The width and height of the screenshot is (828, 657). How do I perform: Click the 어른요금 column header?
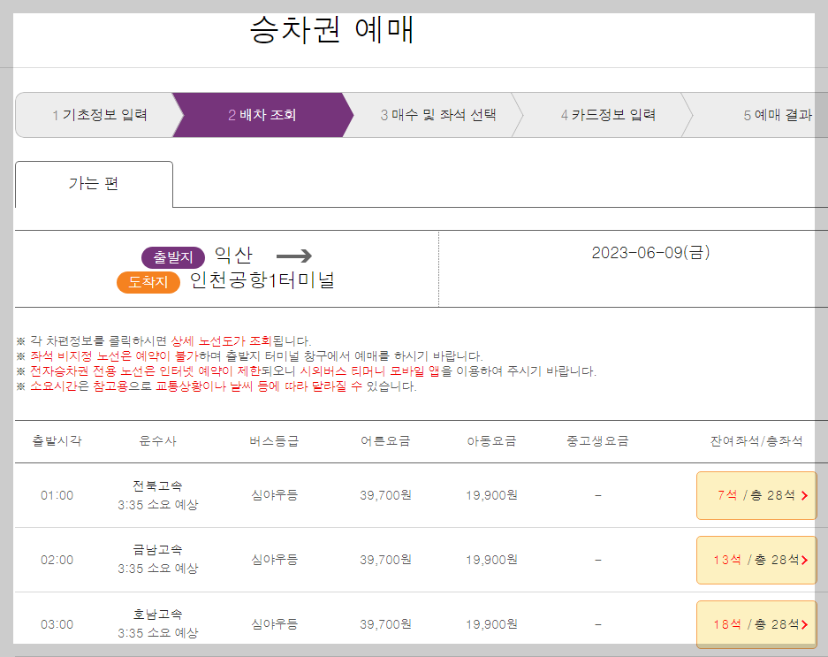click(x=385, y=441)
